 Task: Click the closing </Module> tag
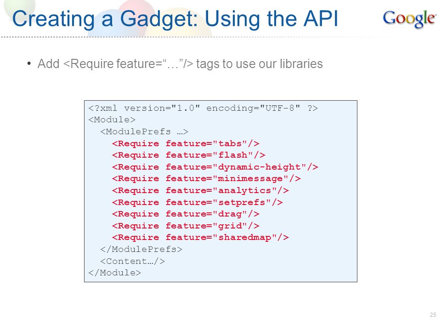pos(114,273)
